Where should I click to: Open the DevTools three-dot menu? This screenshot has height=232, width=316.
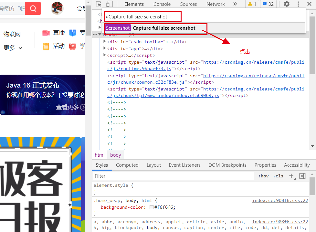298,4
